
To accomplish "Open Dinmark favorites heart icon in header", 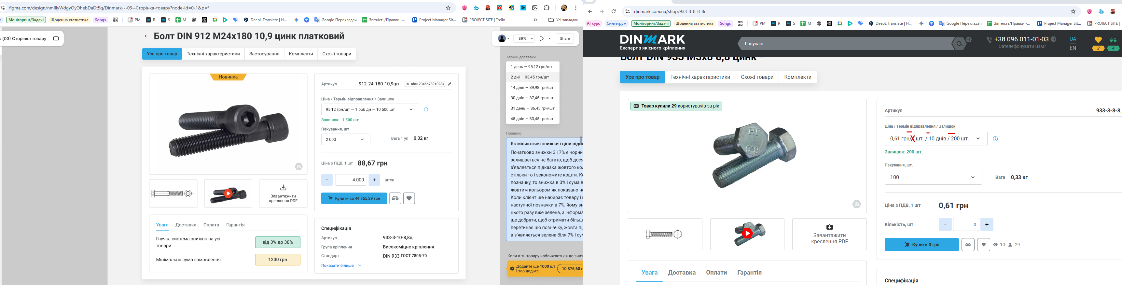I will pos(1098,40).
